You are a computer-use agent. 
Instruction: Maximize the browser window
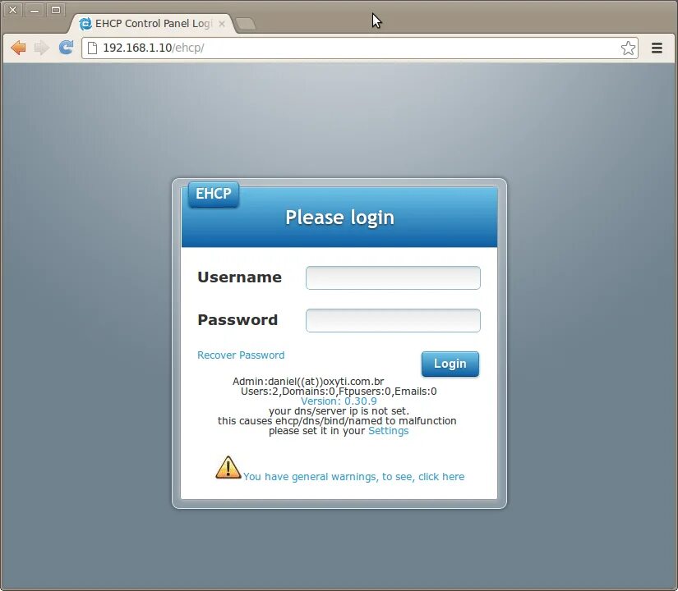[56, 10]
